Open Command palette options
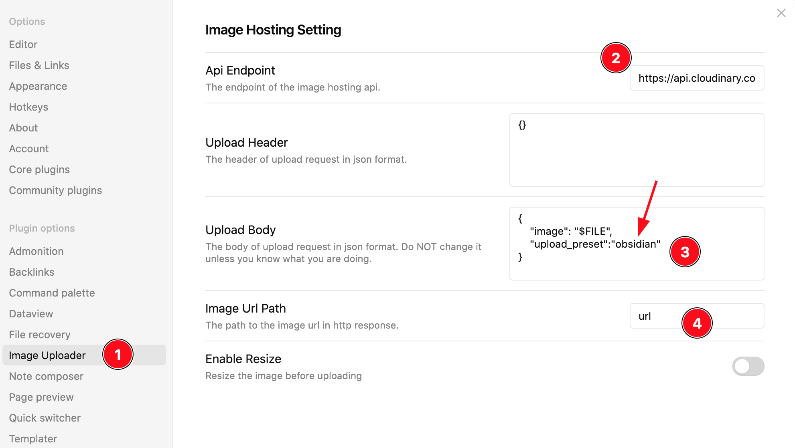 52,293
